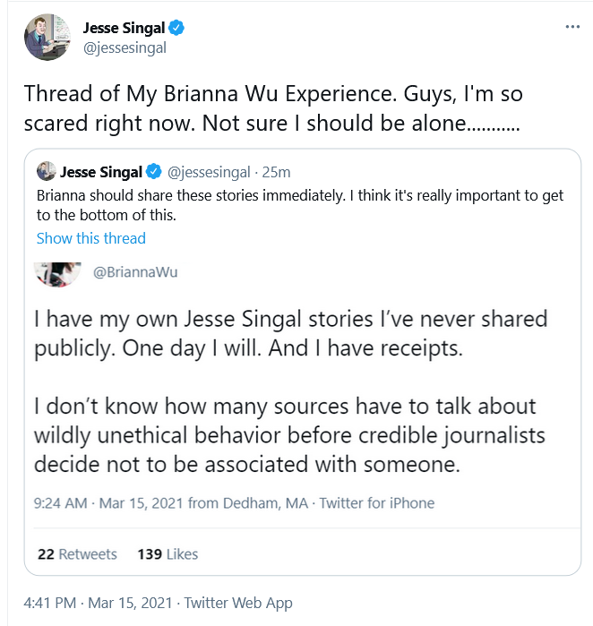This screenshot has width=593, height=626.
Task: Click the small avatar in the quoted tweet
Action: pyautogui.click(x=47, y=171)
